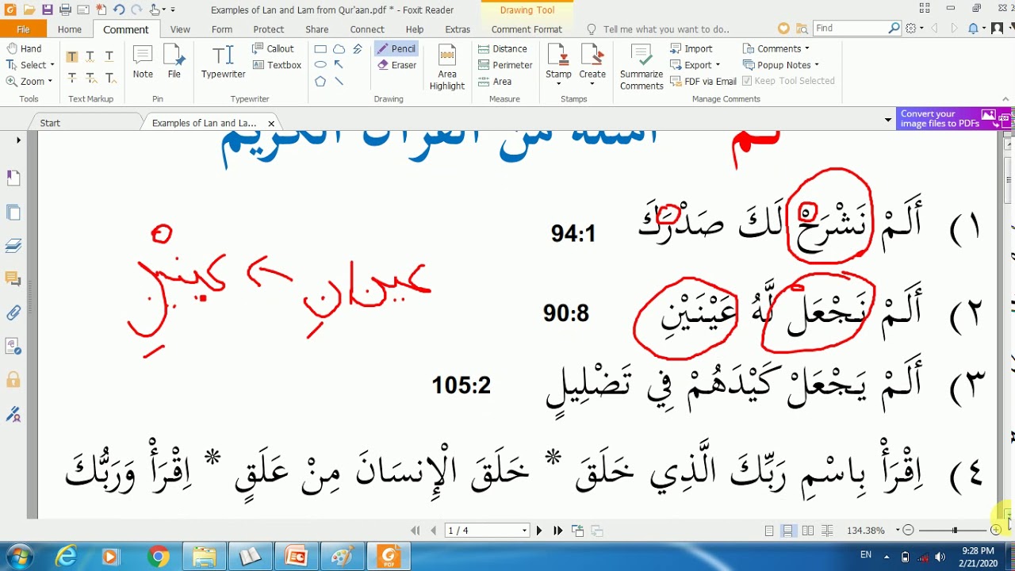Switch to continuous facing view mode
Image resolution: width=1015 pixels, height=571 pixels.
click(827, 531)
